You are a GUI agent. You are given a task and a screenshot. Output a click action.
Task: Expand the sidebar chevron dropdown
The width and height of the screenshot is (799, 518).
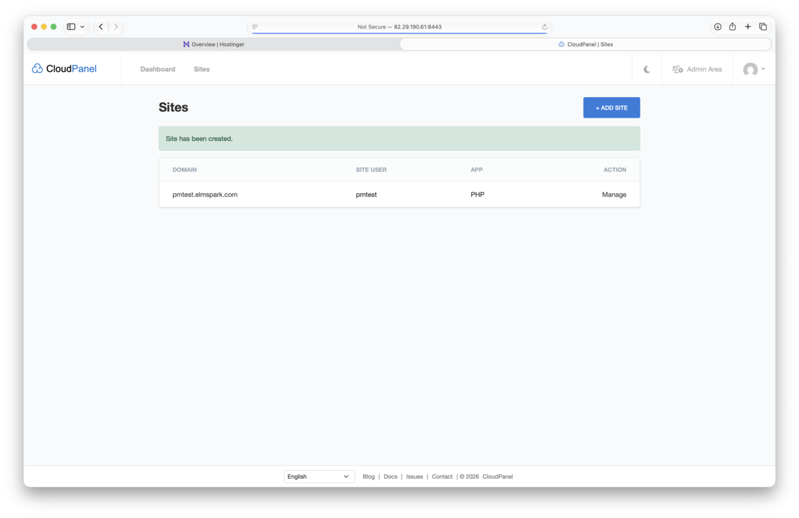click(x=82, y=27)
